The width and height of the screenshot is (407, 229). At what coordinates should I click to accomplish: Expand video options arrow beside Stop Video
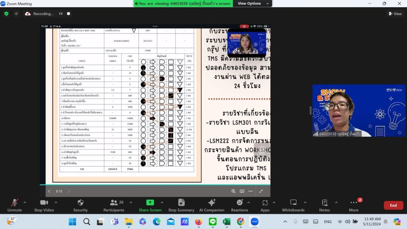(56, 202)
